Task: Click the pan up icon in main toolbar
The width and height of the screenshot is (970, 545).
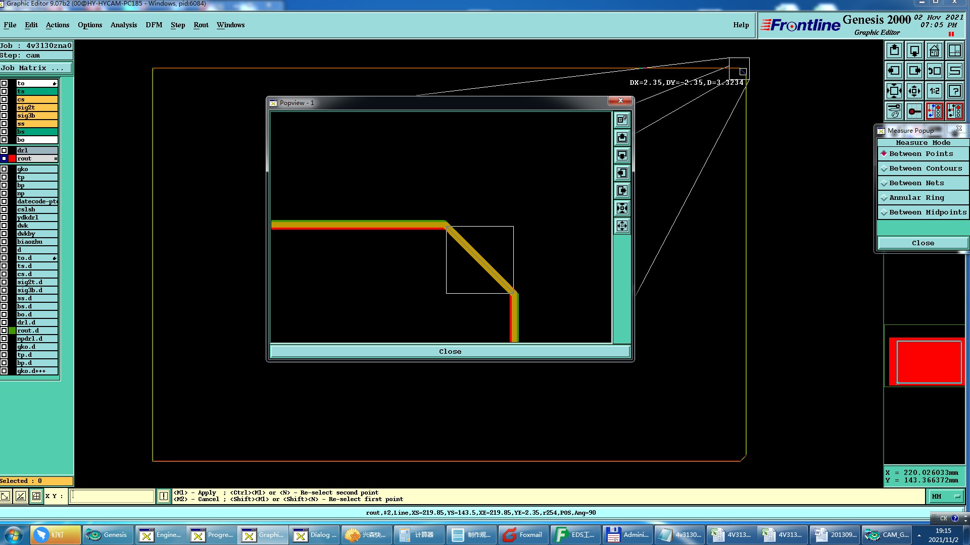Action: point(894,51)
